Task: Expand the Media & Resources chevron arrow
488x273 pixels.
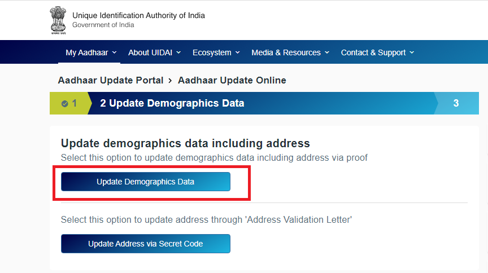Action: click(327, 52)
